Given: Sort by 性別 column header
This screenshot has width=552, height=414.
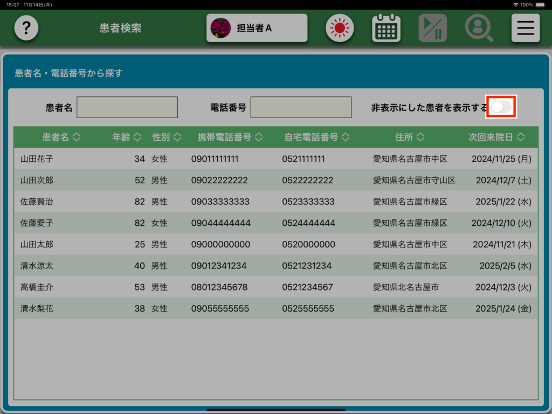Looking at the screenshot, I should coord(167,137).
